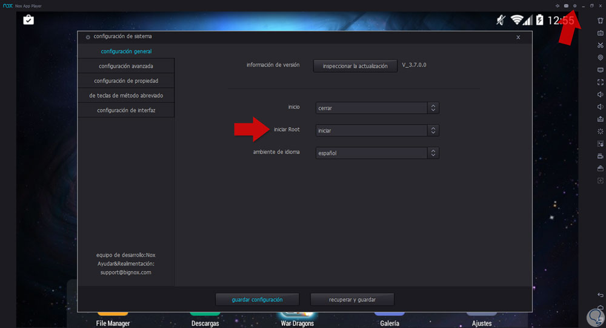This screenshot has width=606, height=328.
Task: Open the macro recorder icon in sidebar
Action: 600,144
